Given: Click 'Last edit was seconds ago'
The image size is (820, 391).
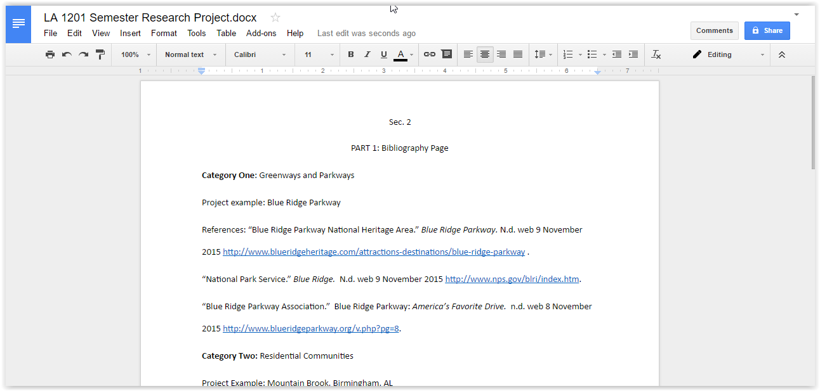Looking at the screenshot, I should (366, 33).
